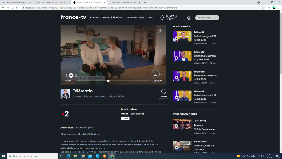Open the user account icon

pos(189,18)
